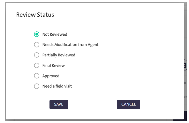Select the Partially Reviewed radio button
The height and width of the screenshot is (123, 189).
(37, 55)
